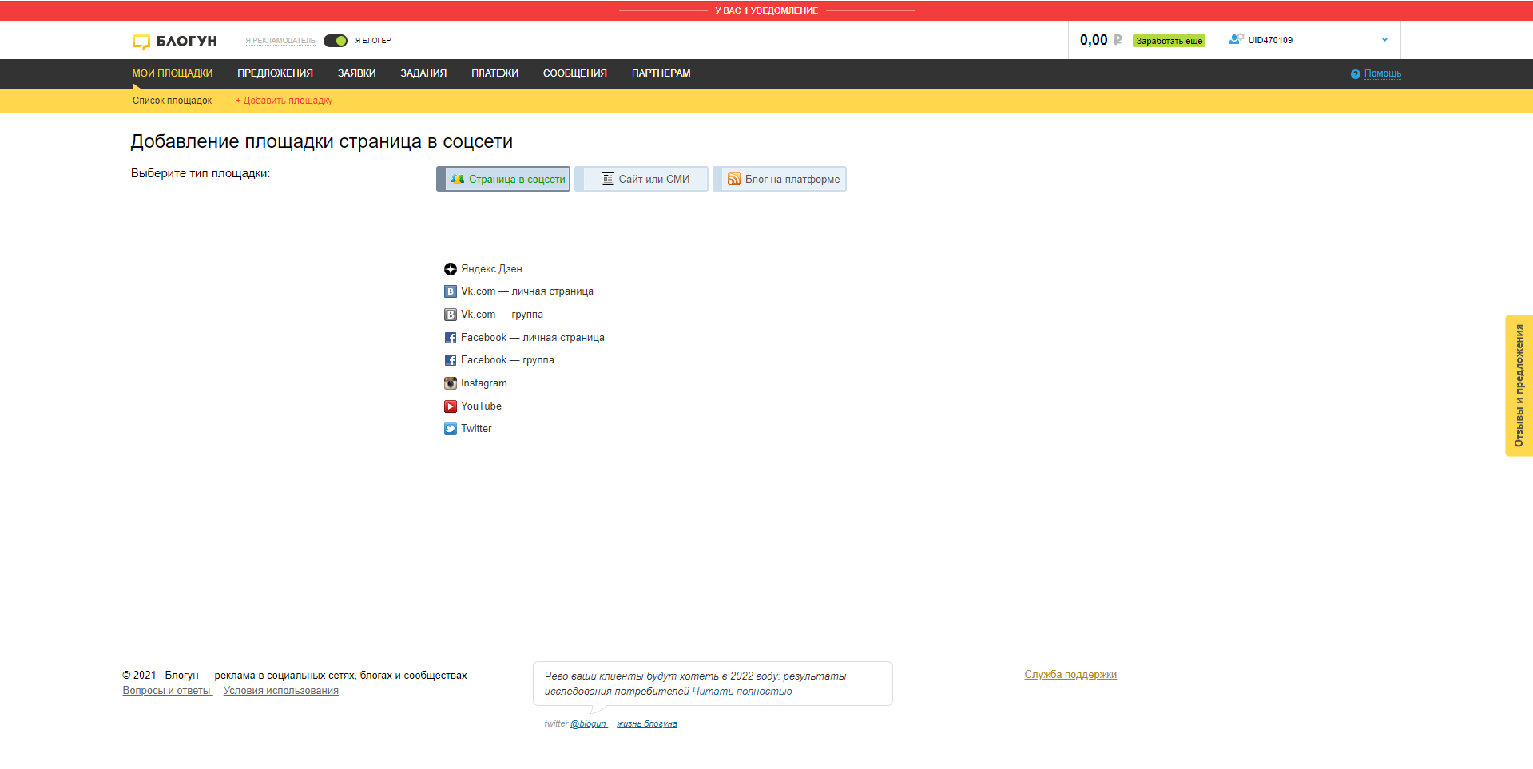Open the Партнерам menu item
The image size is (1533, 769).
[661, 73]
